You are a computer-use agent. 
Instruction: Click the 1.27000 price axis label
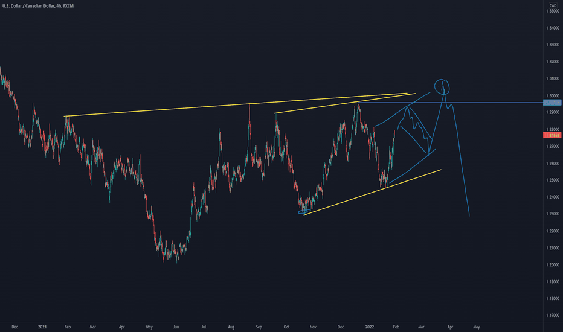(553, 147)
